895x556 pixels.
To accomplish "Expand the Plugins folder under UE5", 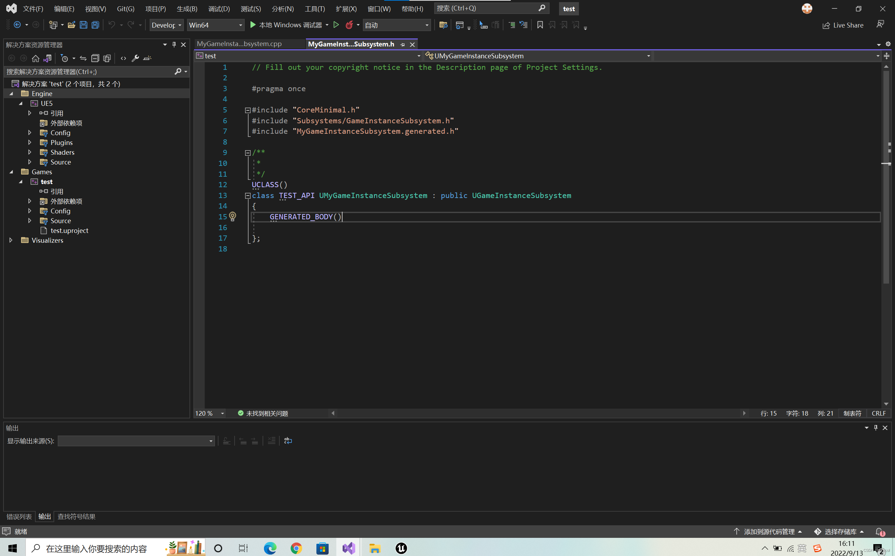I will [30, 142].
